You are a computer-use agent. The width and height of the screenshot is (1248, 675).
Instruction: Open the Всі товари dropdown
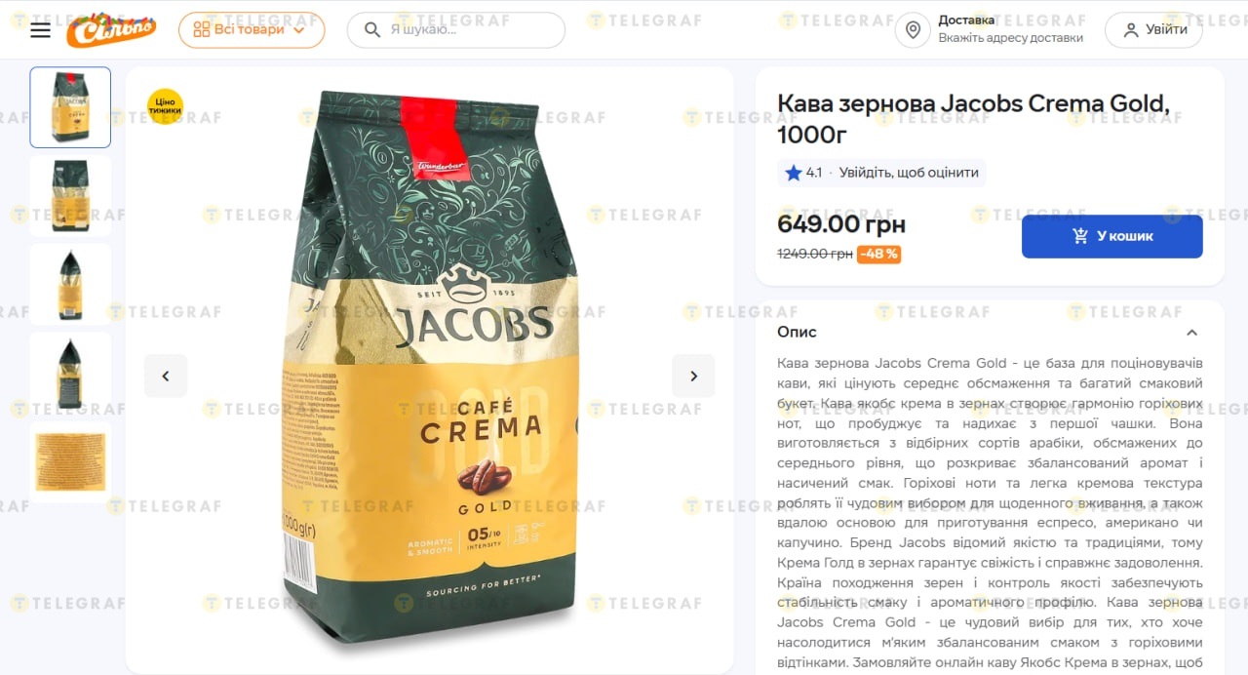pyautogui.click(x=252, y=30)
